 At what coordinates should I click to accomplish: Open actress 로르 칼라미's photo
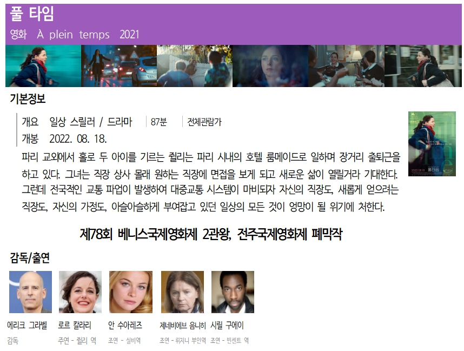point(80,292)
